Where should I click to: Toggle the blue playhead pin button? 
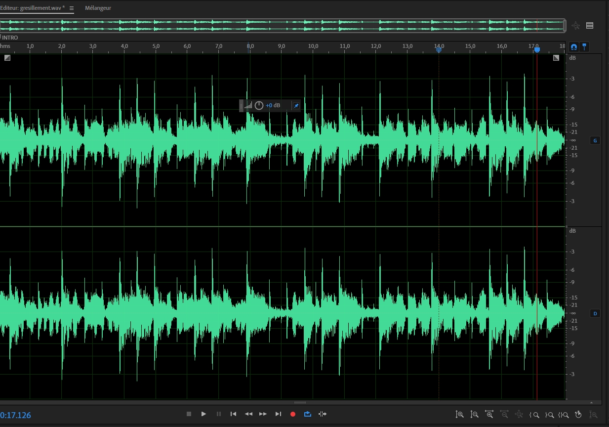(584, 47)
